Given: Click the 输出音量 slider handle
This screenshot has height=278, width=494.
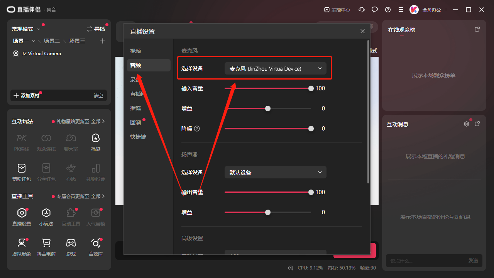Looking at the screenshot, I should (311, 192).
